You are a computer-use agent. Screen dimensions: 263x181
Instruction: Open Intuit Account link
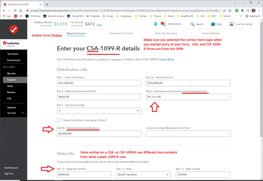pos(11,168)
